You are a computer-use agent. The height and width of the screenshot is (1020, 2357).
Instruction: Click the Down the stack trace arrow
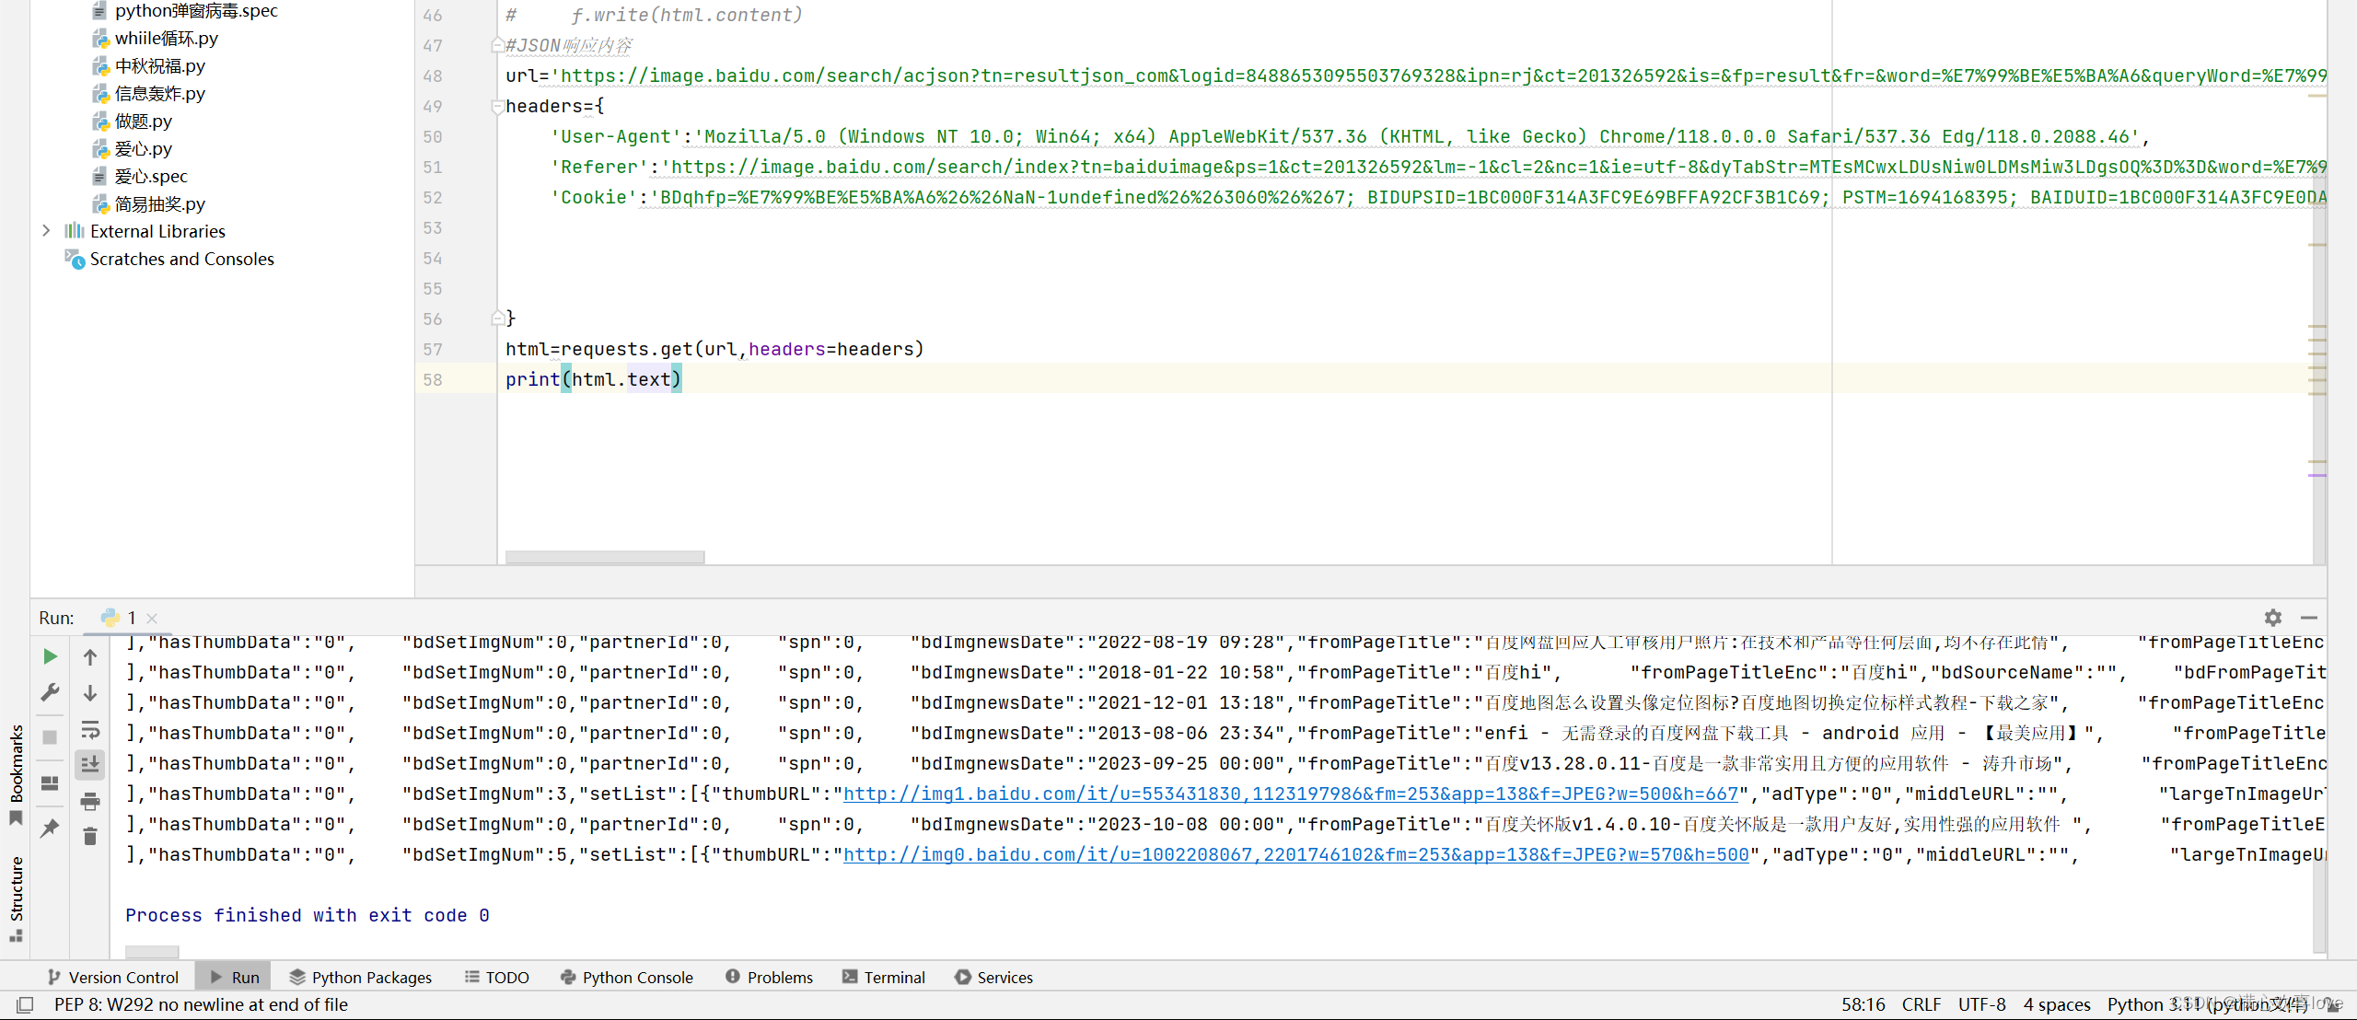click(x=90, y=693)
